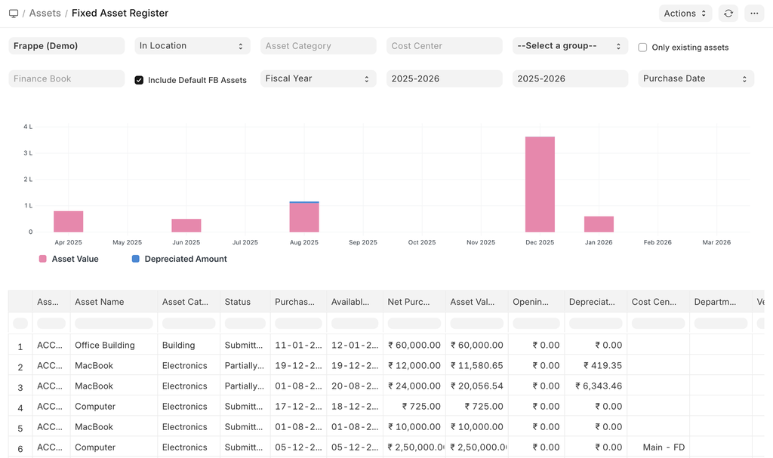Click the Dec 2025 asset value bar
773x458 pixels.
(x=540, y=184)
